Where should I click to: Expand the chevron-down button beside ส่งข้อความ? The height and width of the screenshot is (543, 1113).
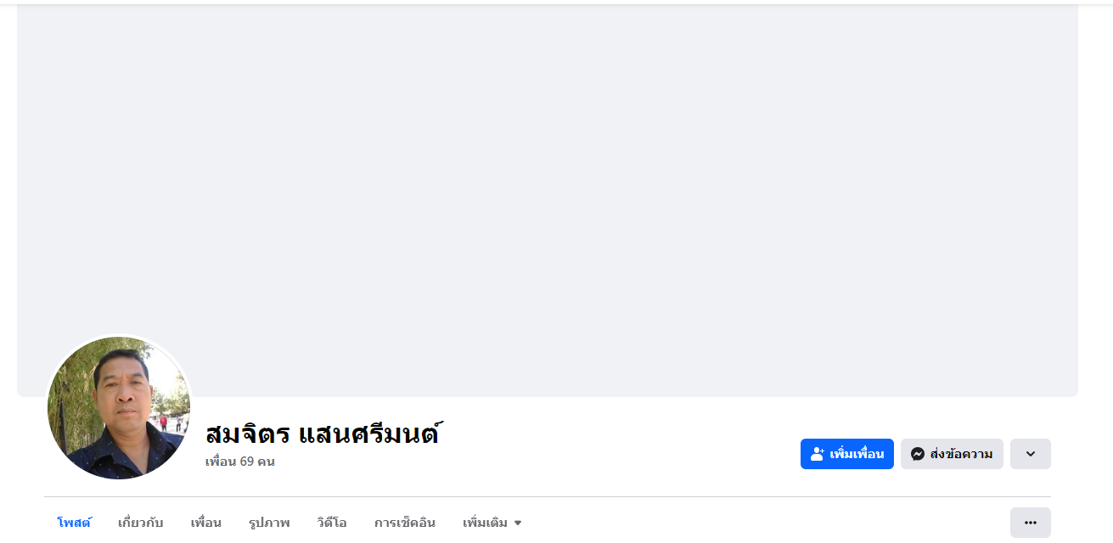coord(1030,454)
